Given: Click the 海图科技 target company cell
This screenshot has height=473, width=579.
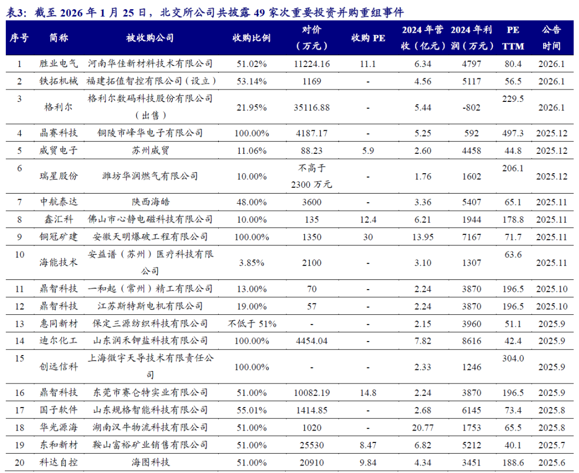Looking at the screenshot, I should [150, 462].
